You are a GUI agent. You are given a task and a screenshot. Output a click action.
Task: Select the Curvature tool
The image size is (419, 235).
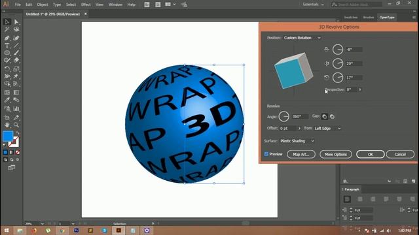pos(16,38)
